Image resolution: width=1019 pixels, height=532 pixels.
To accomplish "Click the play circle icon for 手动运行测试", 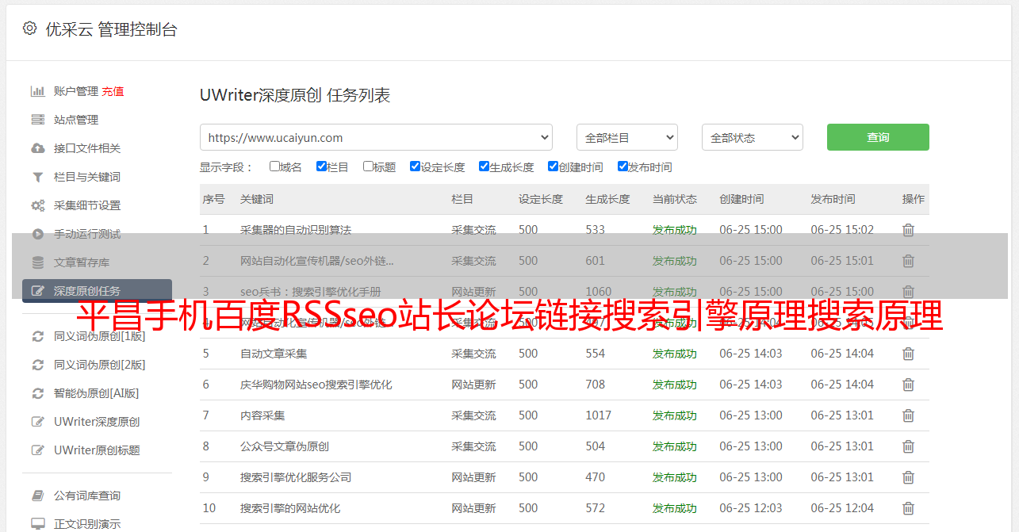I will pyautogui.click(x=37, y=234).
